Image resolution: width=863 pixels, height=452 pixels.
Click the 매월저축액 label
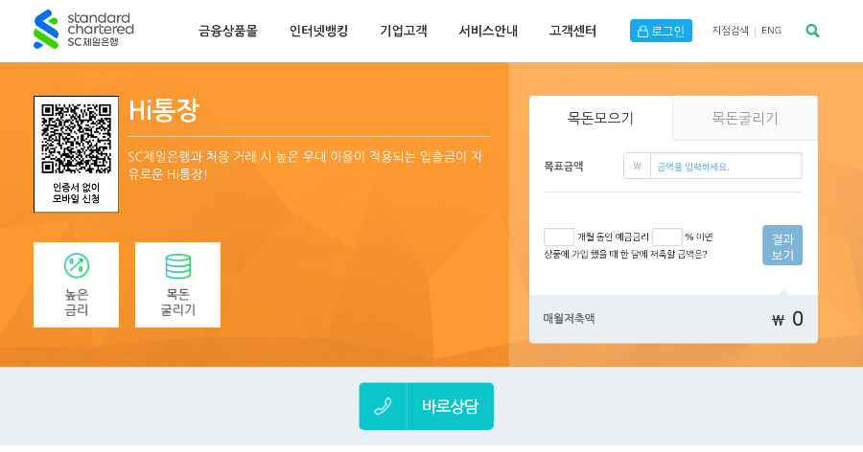click(x=569, y=318)
